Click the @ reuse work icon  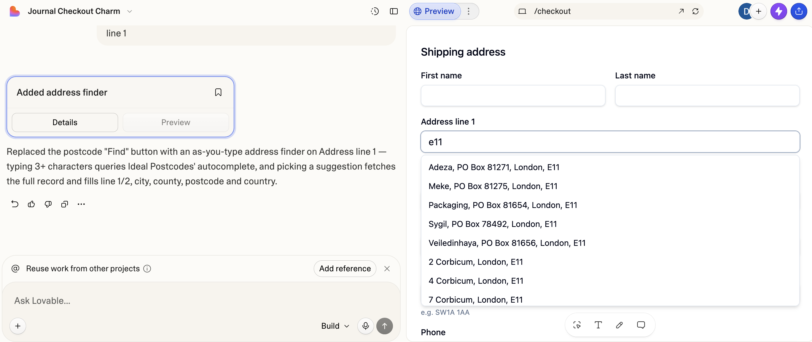pos(15,268)
